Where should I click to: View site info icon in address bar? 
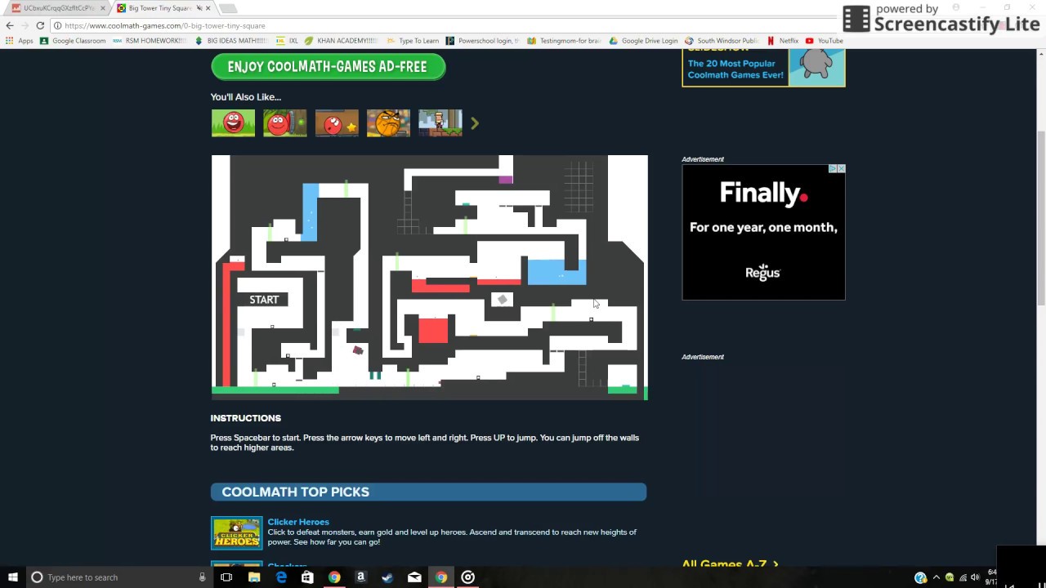[57, 25]
